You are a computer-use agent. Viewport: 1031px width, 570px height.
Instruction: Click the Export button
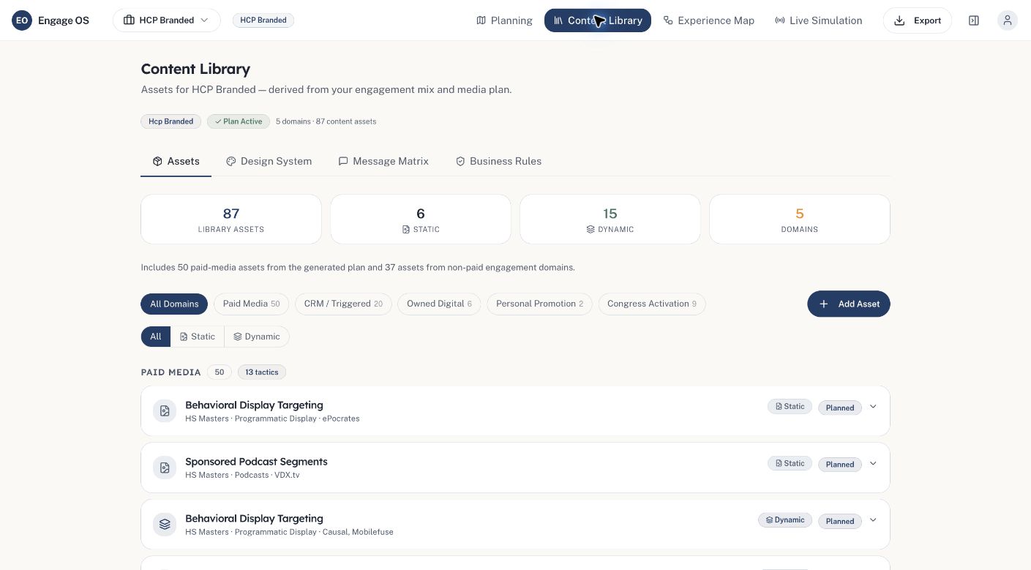918,20
